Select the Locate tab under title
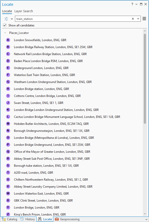The width and height of the screenshot is (149, 222). (x=7, y=11)
